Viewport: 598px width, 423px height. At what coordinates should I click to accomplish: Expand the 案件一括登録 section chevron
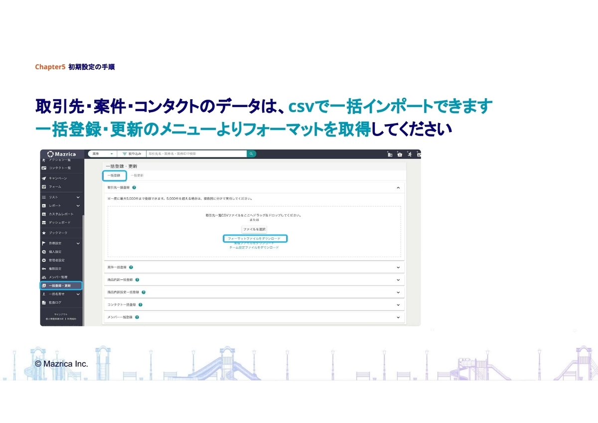[x=398, y=268]
